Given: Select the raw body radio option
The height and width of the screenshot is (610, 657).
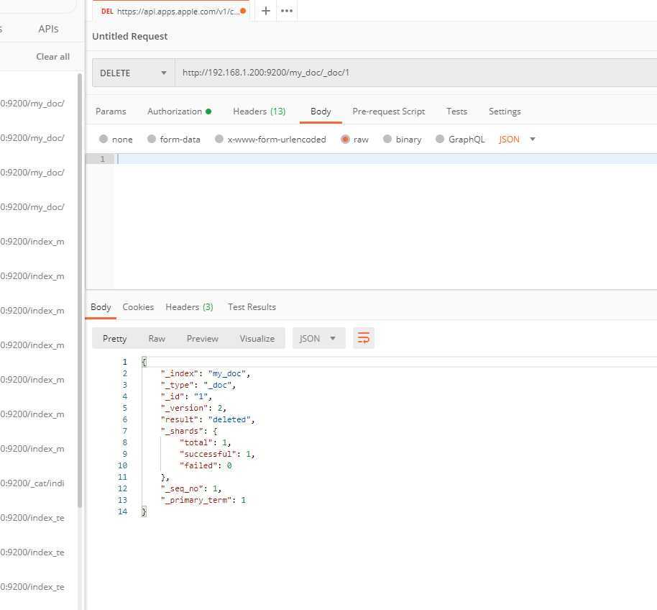Looking at the screenshot, I should click(x=345, y=139).
